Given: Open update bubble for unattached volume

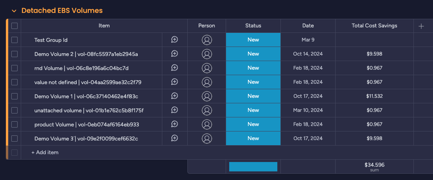Looking at the screenshot, I should click(x=174, y=110).
